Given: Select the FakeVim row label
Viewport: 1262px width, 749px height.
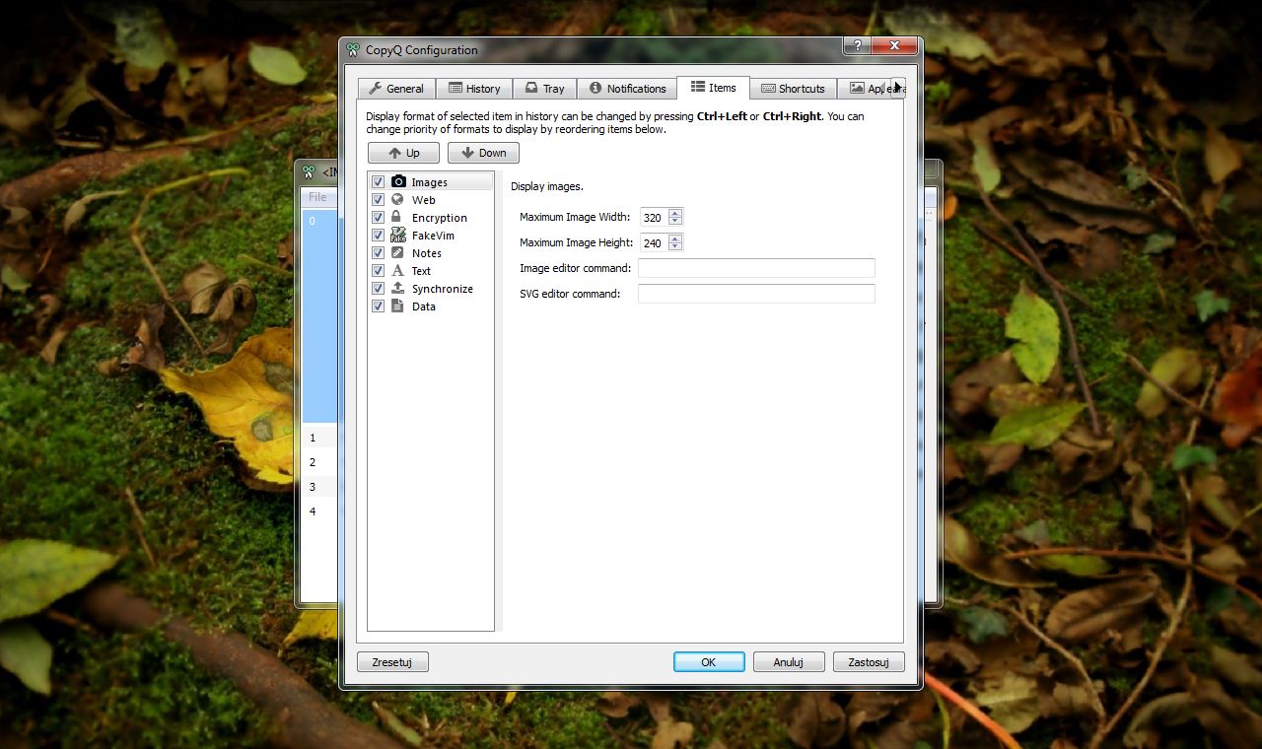Looking at the screenshot, I should pyautogui.click(x=433, y=236).
